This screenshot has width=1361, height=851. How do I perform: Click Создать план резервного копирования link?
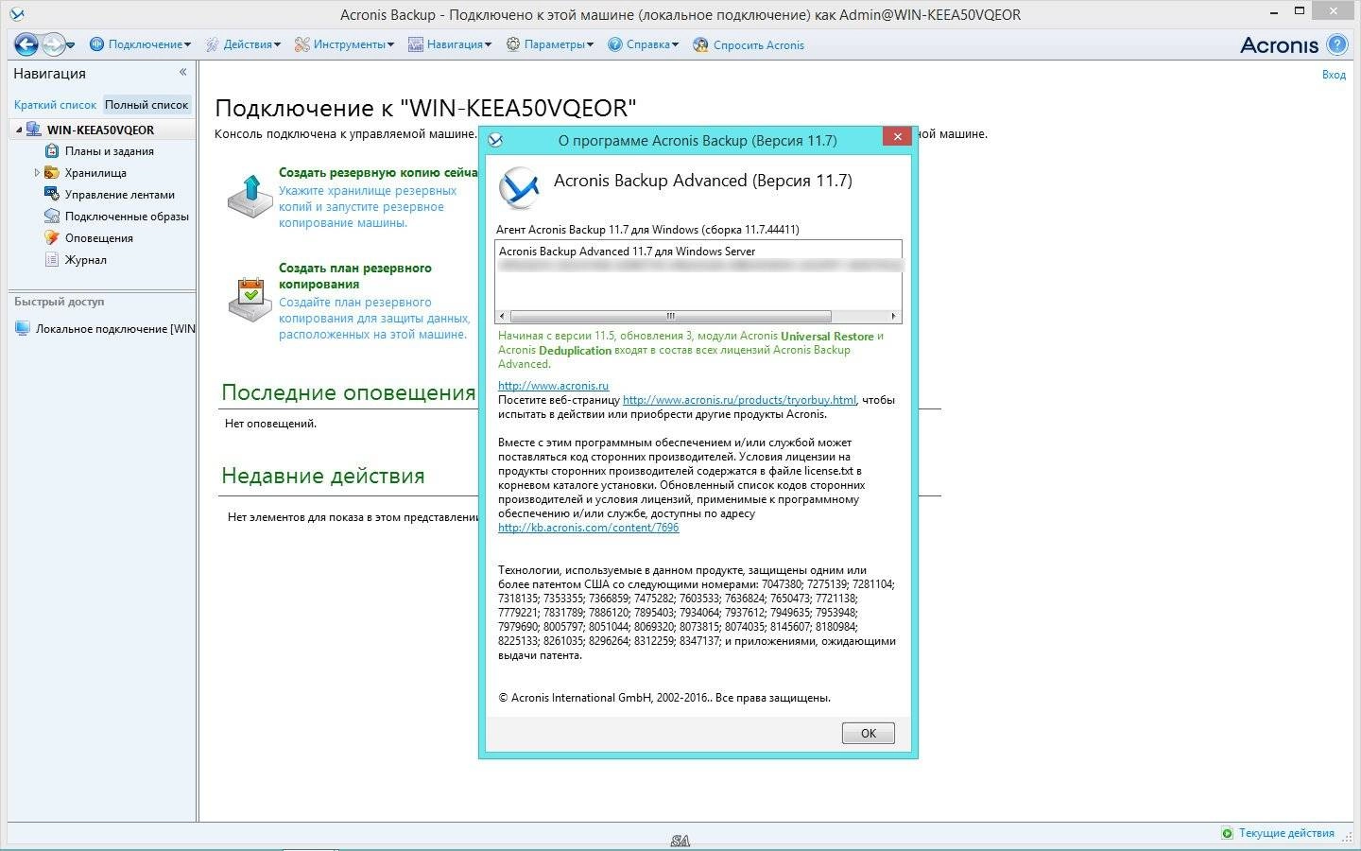pyautogui.click(x=355, y=276)
